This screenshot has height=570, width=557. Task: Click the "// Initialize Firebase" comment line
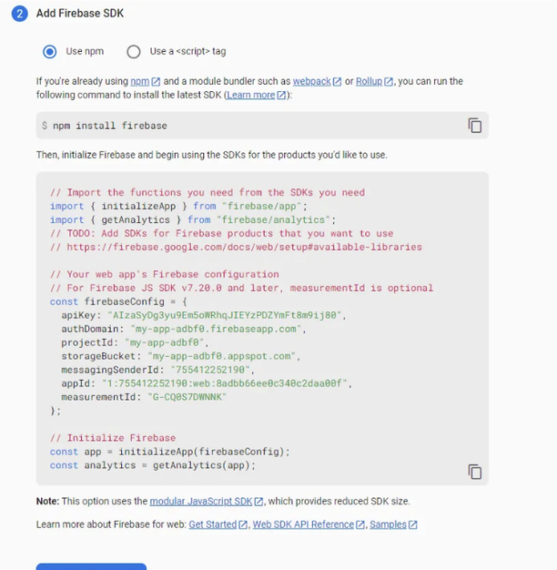click(x=113, y=438)
